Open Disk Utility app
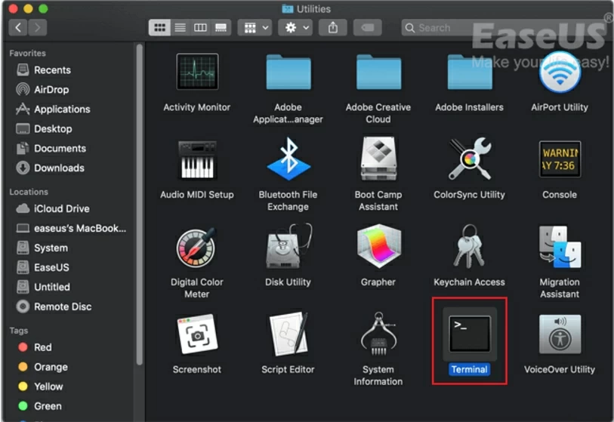The height and width of the screenshot is (422, 614). tap(288, 248)
